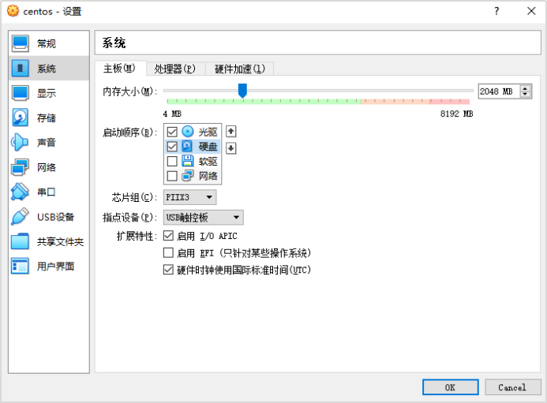
Task: Click the help question mark button
Action: [x=496, y=11]
